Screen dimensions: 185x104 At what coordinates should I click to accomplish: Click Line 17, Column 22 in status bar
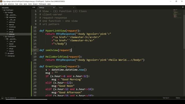10,98
